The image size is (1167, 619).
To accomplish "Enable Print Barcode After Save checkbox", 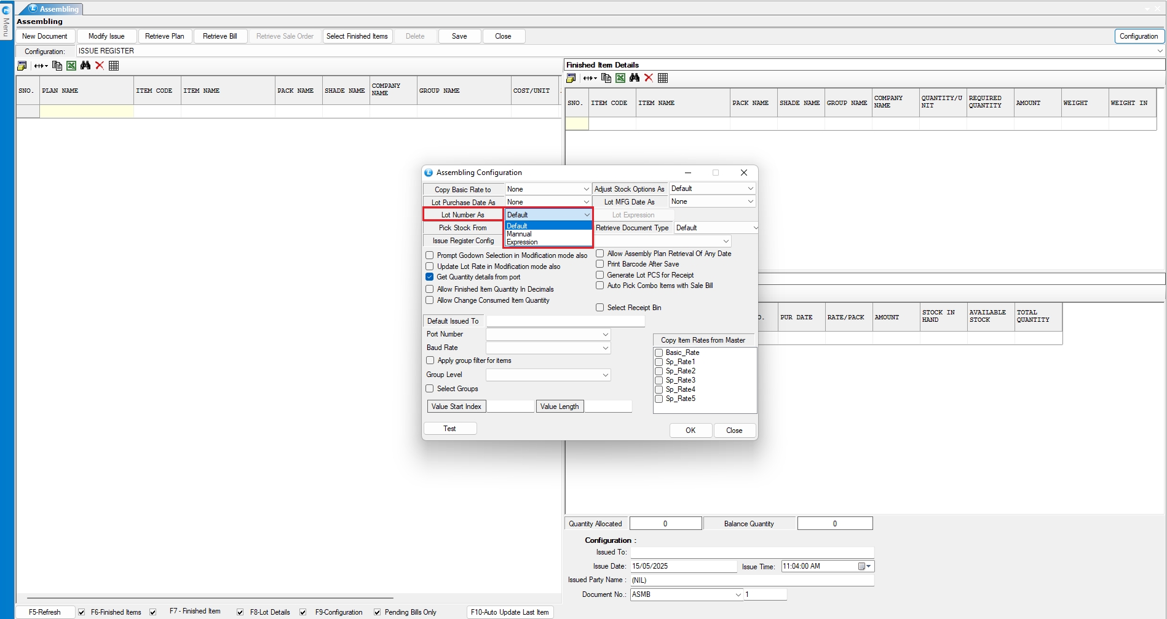I will pyautogui.click(x=600, y=264).
